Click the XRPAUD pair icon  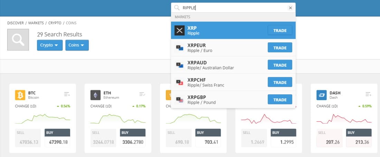[x=180, y=65]
